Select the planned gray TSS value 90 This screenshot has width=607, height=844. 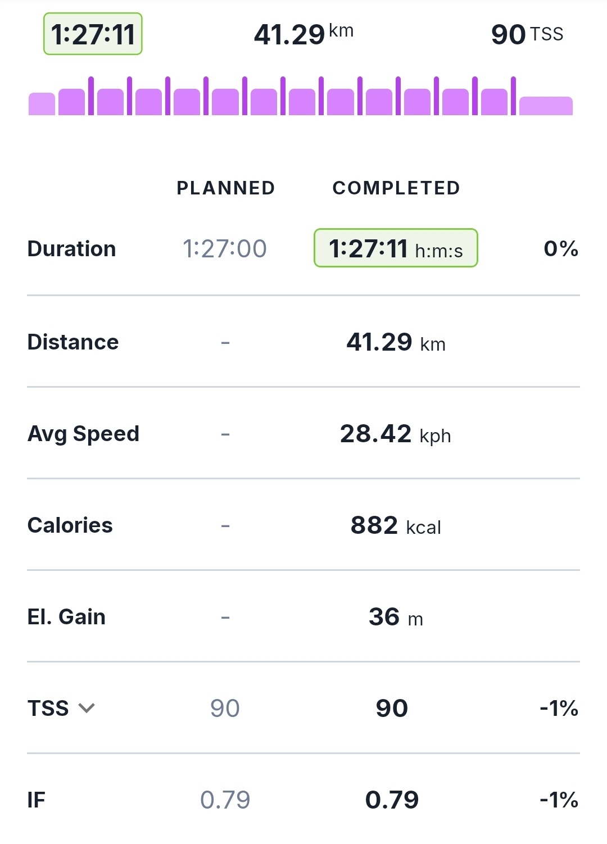225,708
